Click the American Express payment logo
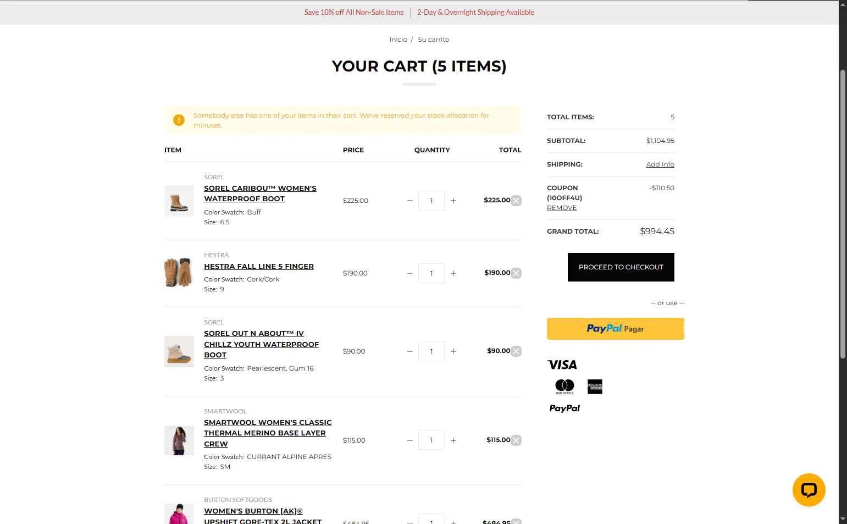847x524 pixels. click(x=595, y=387)
